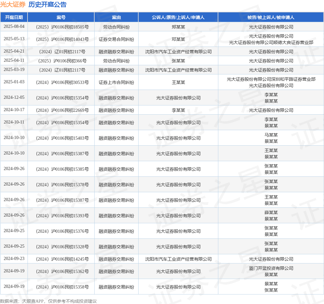The width and height of the screenshot is (324, 304).
Task: Click the date 2024-12-05
Action: tap(14, 98)
